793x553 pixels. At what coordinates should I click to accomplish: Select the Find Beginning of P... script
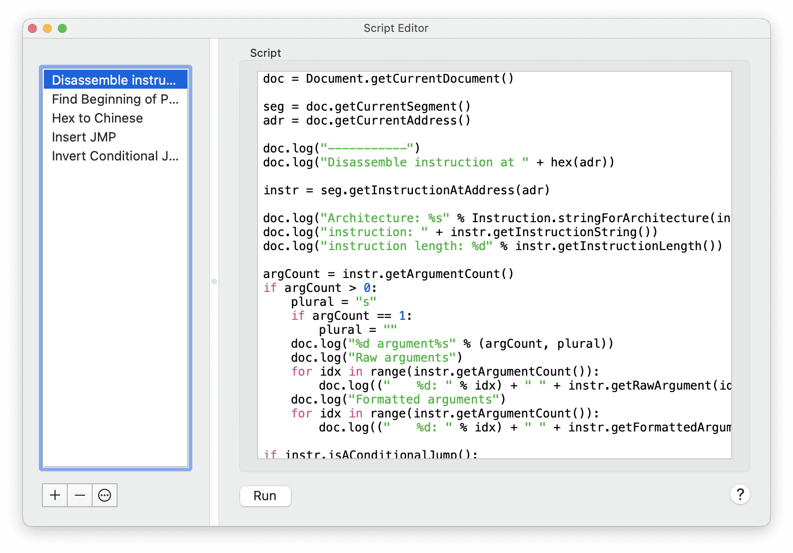click(116, 99)
